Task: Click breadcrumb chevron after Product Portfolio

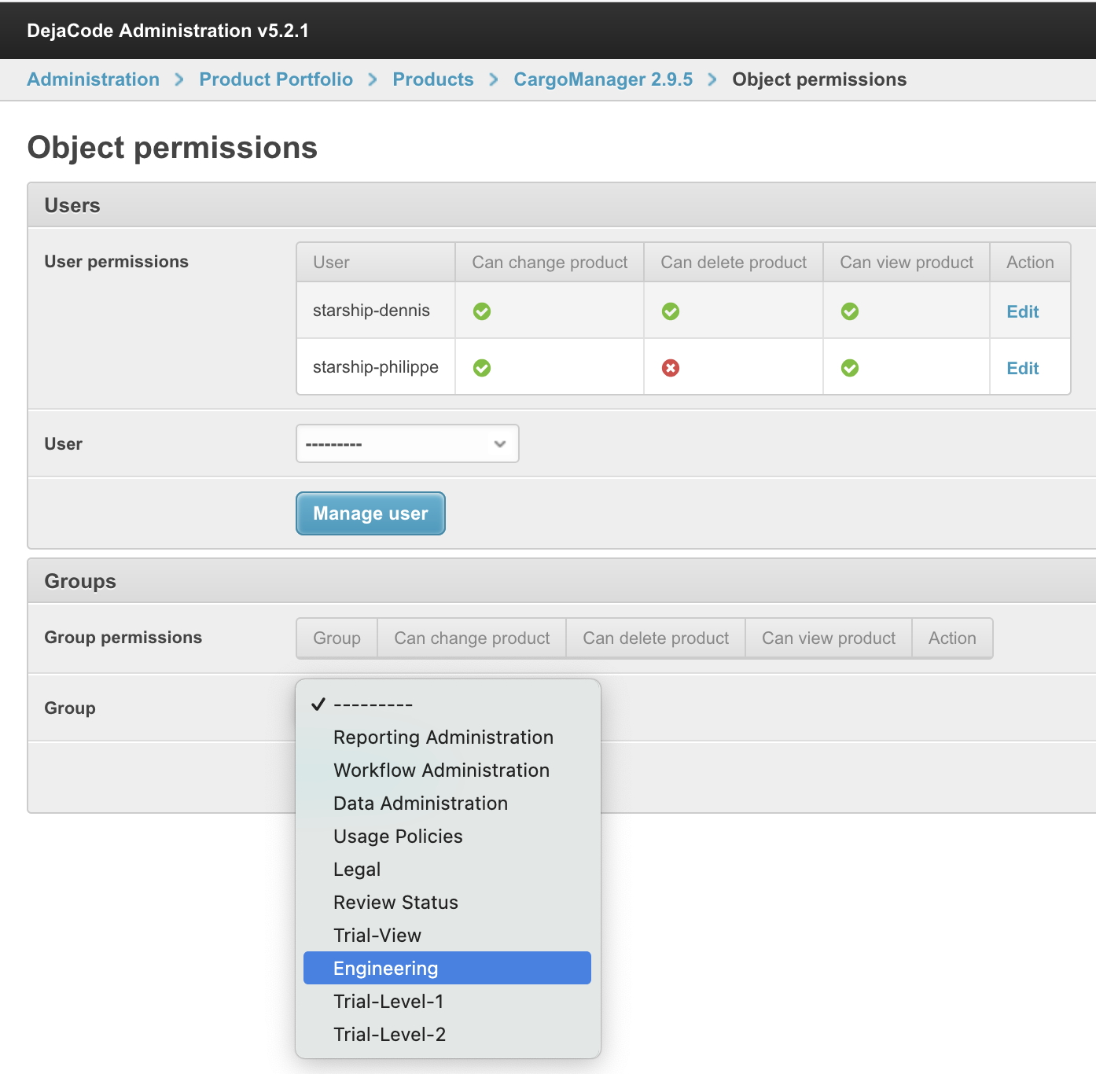Action: point(373,80)
